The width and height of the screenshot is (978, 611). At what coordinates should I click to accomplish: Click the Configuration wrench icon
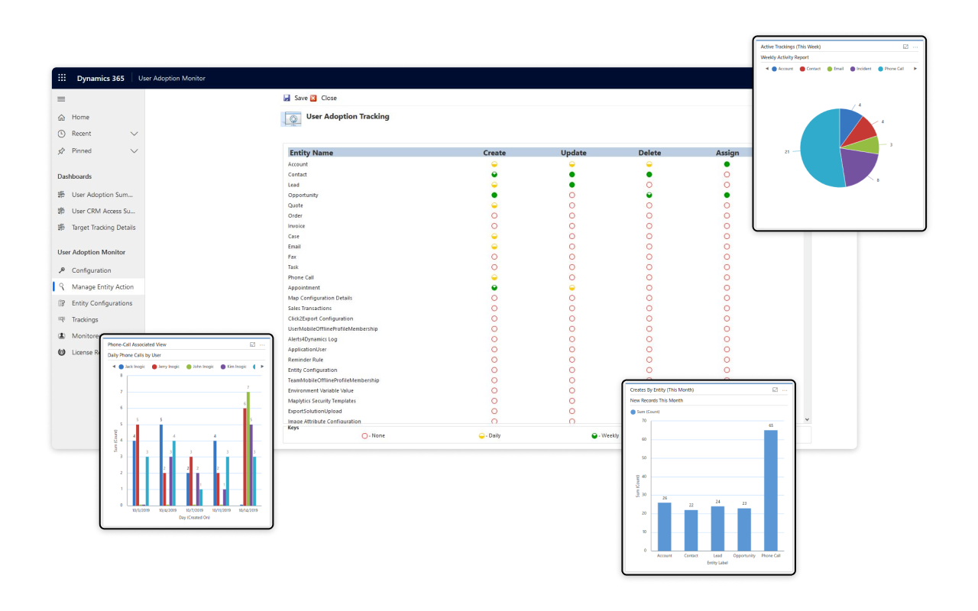(x=61, y=270)
